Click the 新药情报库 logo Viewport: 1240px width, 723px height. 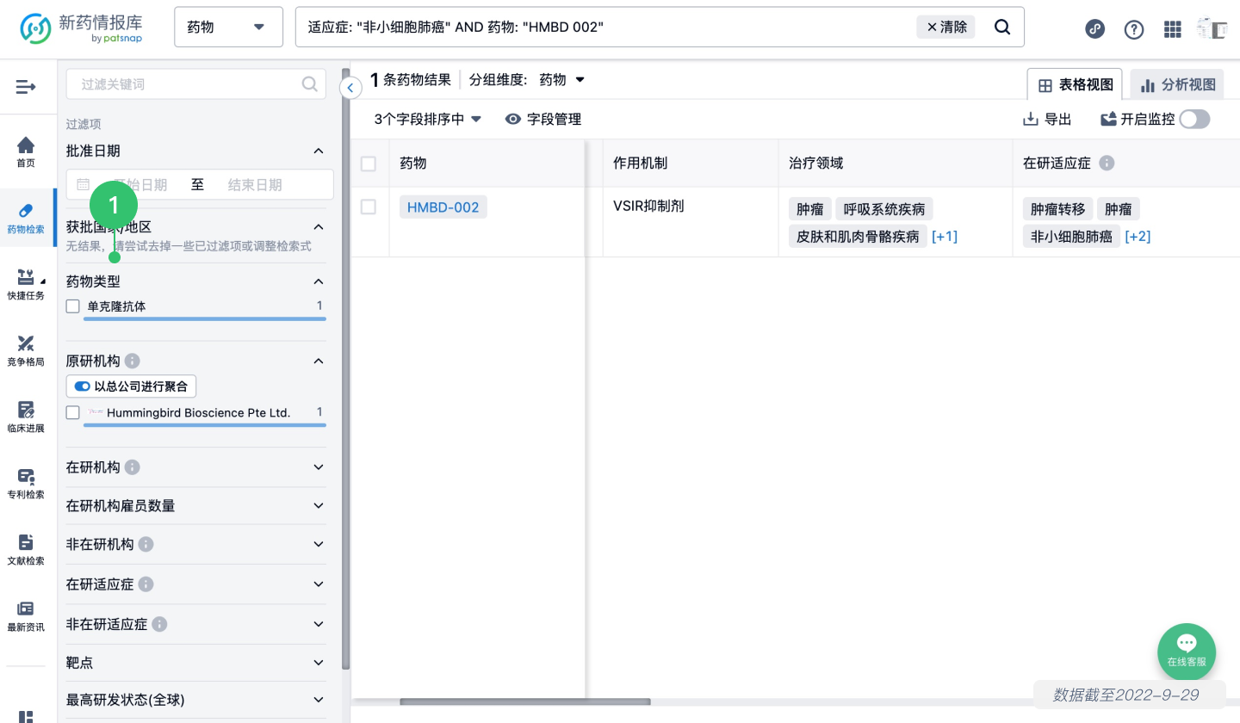tap(83, 28)
